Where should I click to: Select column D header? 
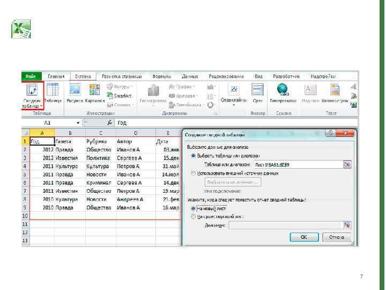[x=136, y=133]
